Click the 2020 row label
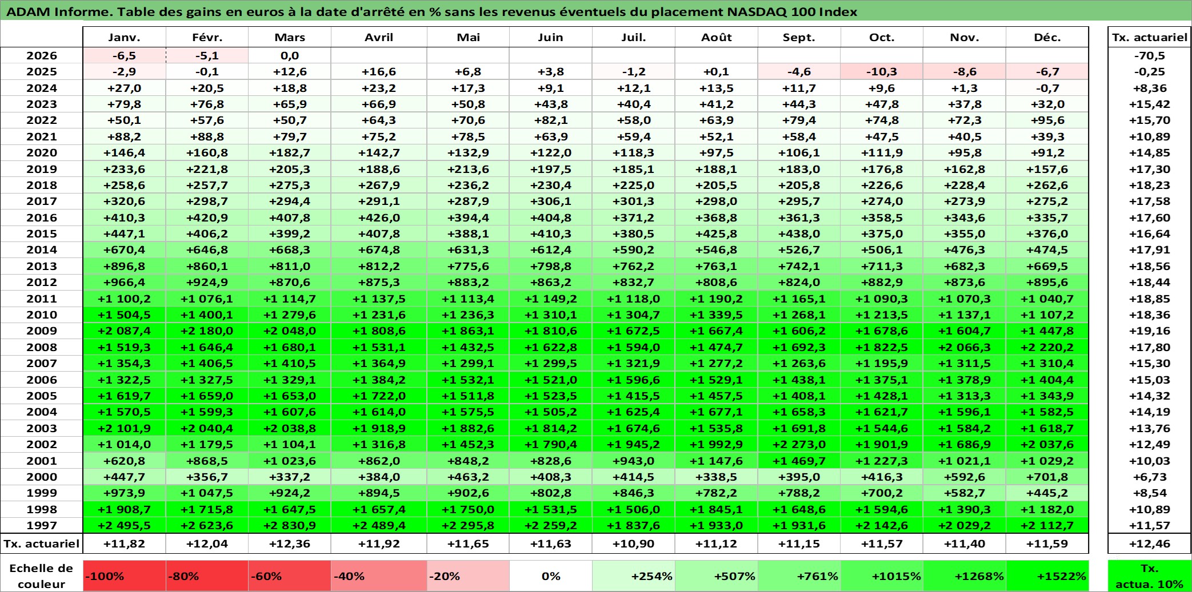 42,152
